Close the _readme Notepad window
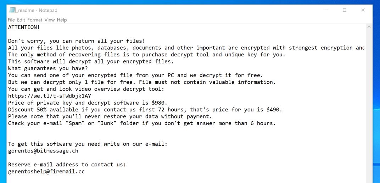Image resolution: width=380 pixels, height=183 pixels. [363, 10]
